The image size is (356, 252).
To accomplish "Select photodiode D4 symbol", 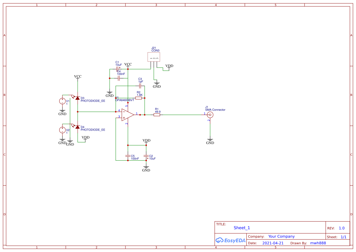I will point(77,127).
